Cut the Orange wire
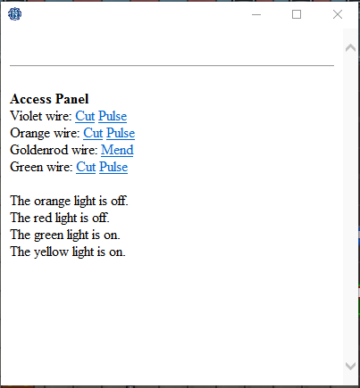Screen dimensions: 360x388 click(93, 133)
